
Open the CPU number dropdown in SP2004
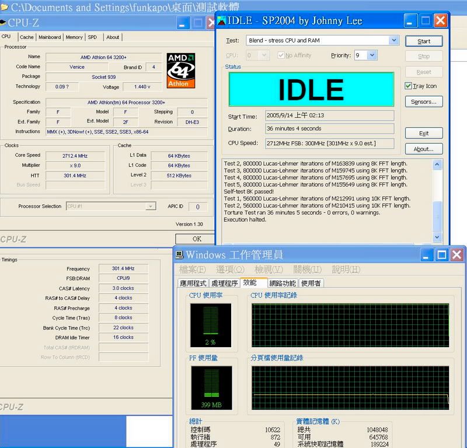264,55
